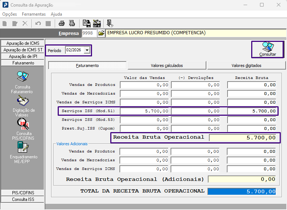Switch to the Valores digitados tab
The width and height of the screenshot is (287, 210).
pos(246,66)
